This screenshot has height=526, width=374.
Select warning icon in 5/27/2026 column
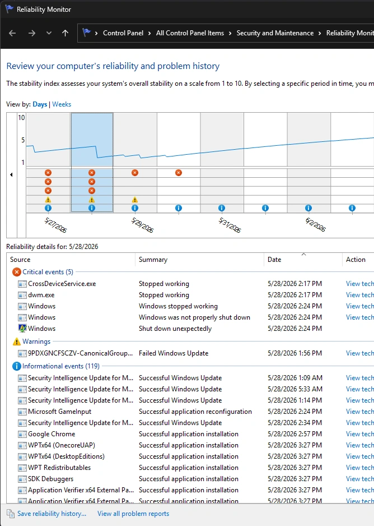48,200
